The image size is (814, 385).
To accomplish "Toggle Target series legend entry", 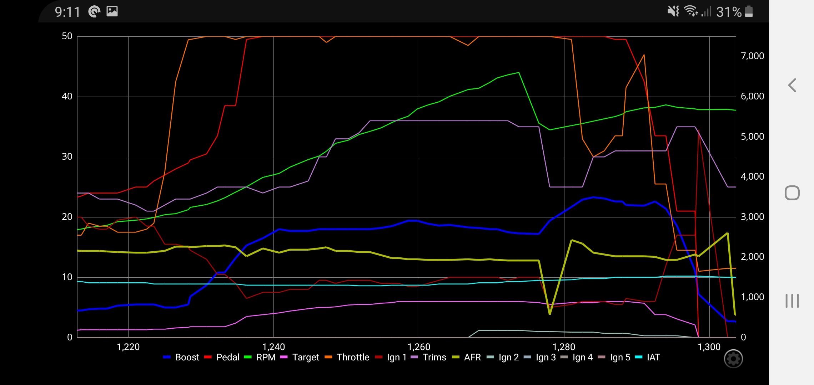I will tap(305, 357).
